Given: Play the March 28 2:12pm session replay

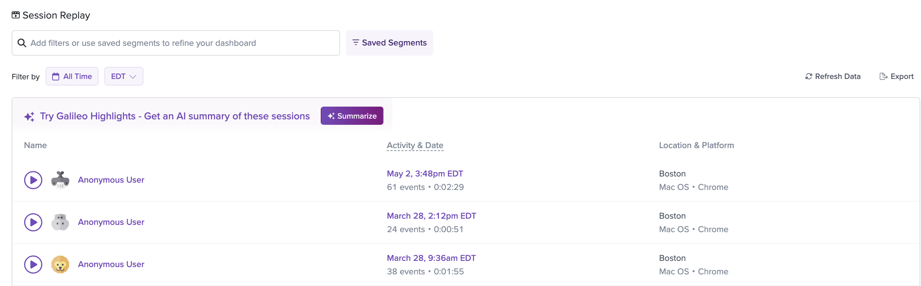Looking at the screenshot, I should point(33,222).
